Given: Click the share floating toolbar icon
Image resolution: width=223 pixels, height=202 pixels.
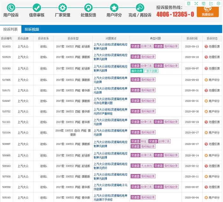Looking at the screenshot, I should coord(211,4).
